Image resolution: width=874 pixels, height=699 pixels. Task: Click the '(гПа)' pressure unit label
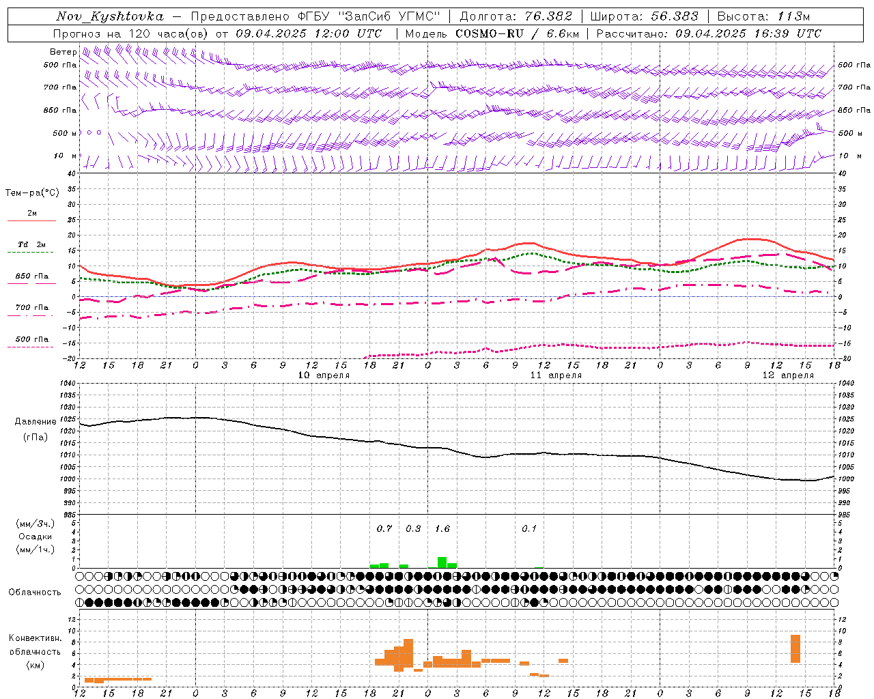36,437
